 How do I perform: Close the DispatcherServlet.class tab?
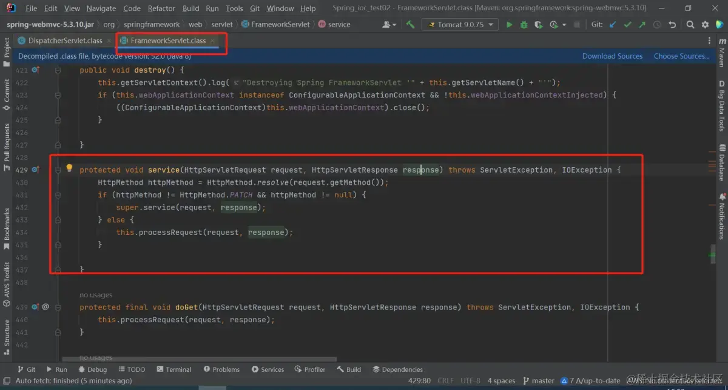(109, 41)
